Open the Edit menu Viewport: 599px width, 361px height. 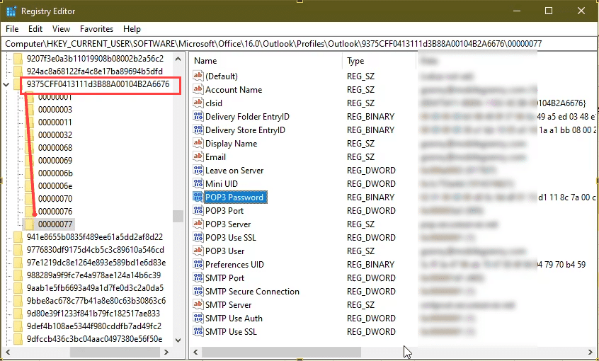click(x=35, y=29)
